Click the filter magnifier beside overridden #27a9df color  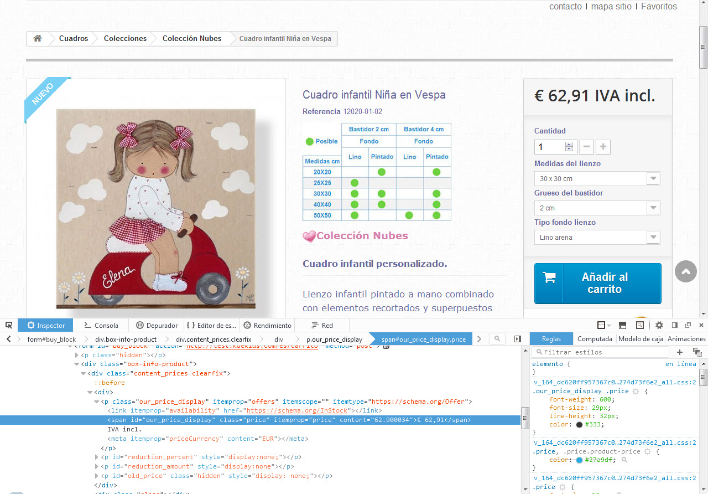coord(624,460)
